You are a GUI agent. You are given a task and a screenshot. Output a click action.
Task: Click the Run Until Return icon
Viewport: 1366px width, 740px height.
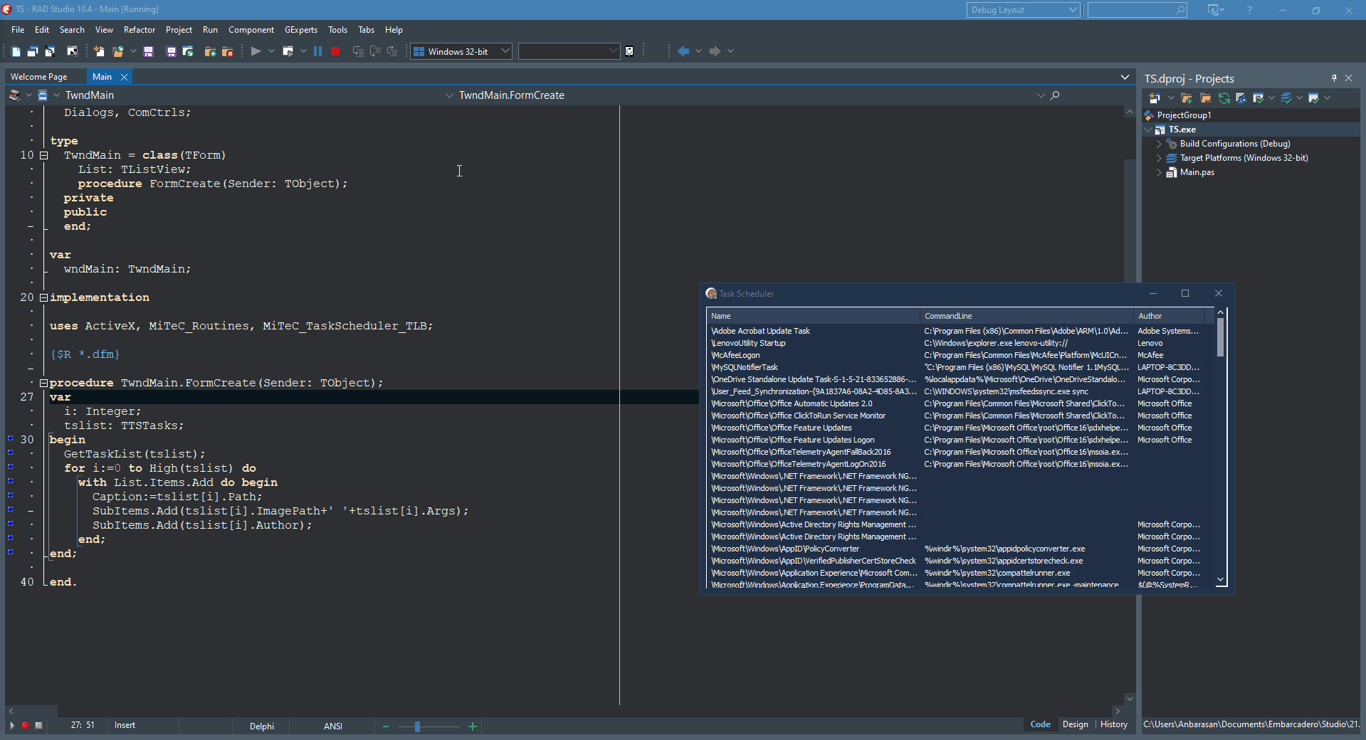tap(392, 51)
